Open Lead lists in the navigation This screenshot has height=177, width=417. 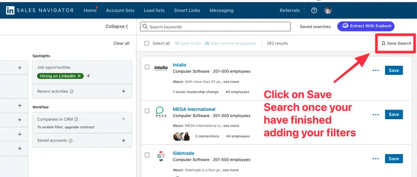pyautogui.click(x=154, y=10)
